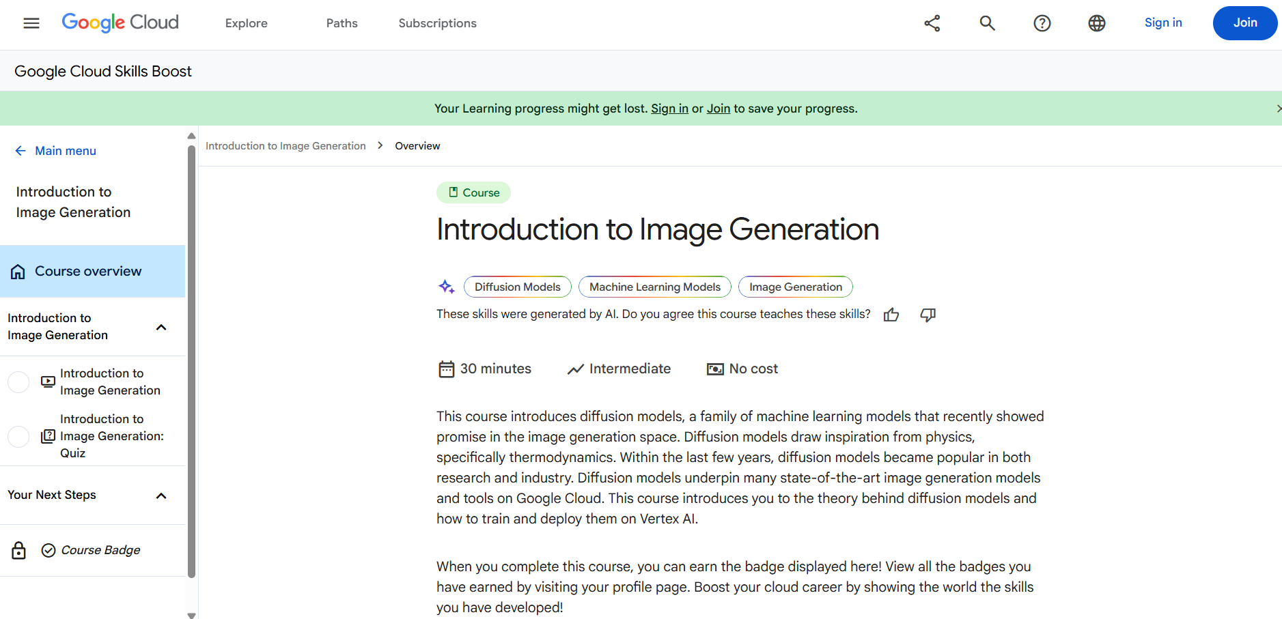Click the AI sparkle skills icon
The image size is (1282, 619).
pos(447,287)
